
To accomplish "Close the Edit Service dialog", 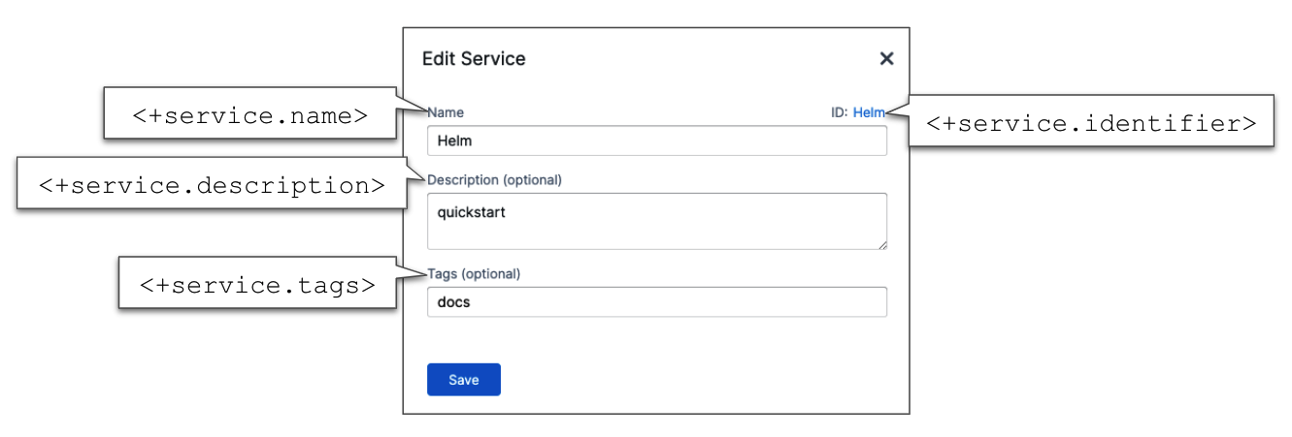I will click(x=886, y=58).
